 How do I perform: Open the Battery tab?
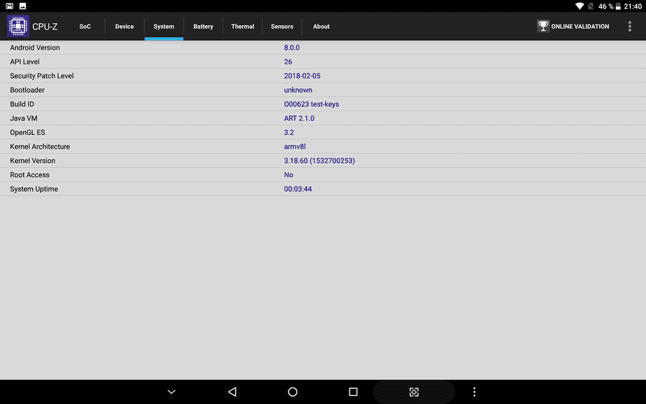click(203, 27)
